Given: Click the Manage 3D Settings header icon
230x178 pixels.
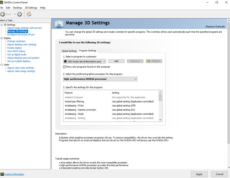Looking at the screenshot, I should point(59,24).
